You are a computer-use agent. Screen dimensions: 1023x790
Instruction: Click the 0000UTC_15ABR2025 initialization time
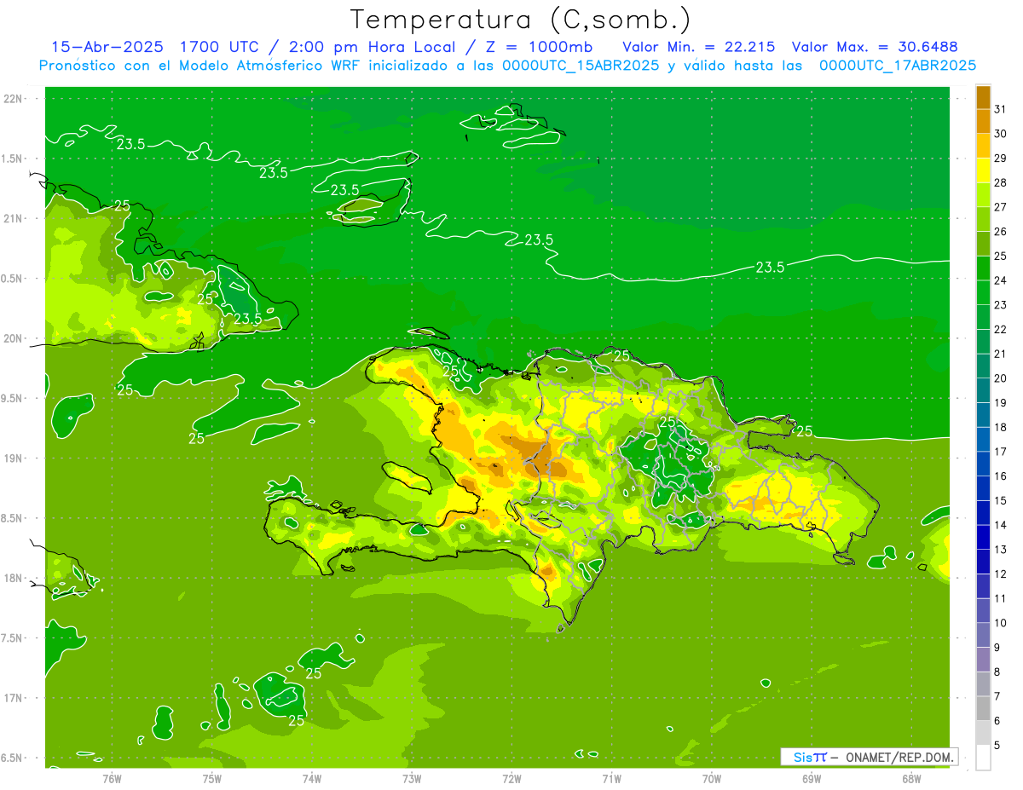[x=581, y=66]
